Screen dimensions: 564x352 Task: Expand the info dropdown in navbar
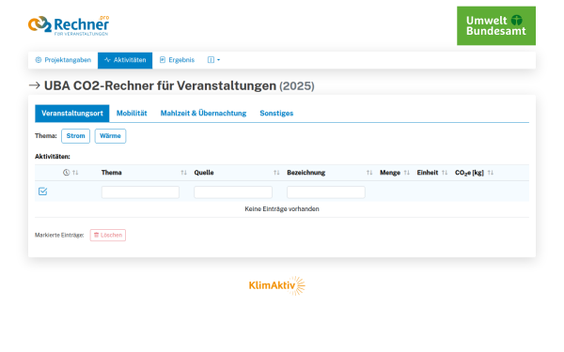(x=213, y=60)
